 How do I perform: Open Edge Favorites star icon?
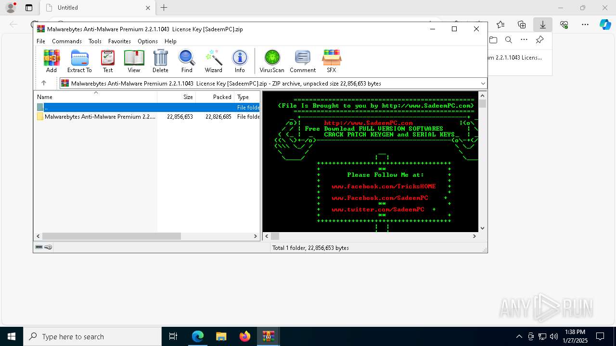point(500,25)
